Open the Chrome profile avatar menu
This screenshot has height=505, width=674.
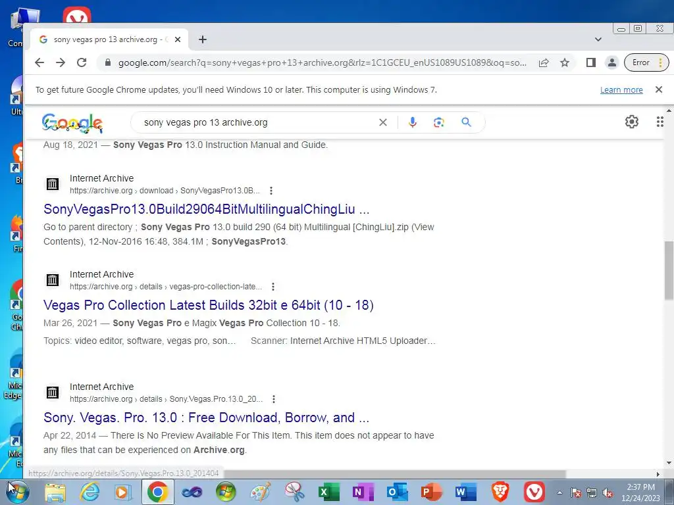click(x=611, y=62)
